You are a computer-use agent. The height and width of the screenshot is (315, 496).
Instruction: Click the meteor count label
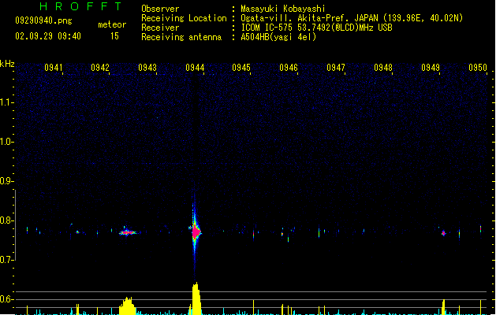112,24
